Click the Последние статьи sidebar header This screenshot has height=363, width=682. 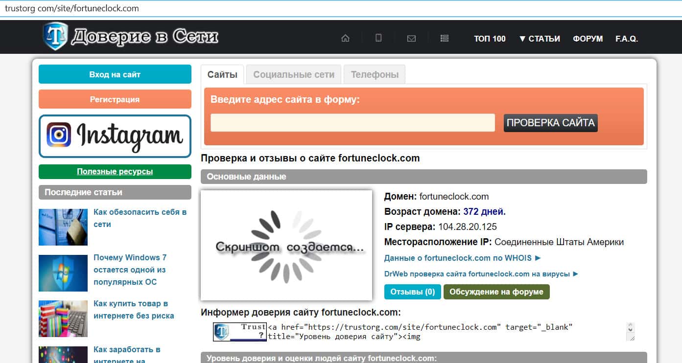[115, 192]
